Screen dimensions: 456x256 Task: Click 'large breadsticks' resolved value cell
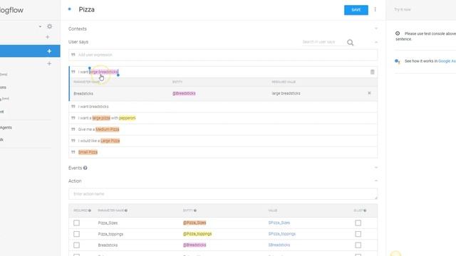286,93
